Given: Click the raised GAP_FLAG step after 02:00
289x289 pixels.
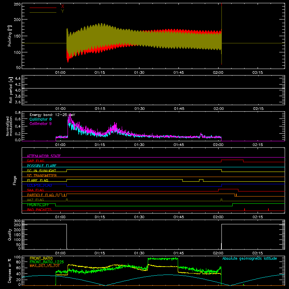Looking at the screenshot, I should pyautogui.click(x=232, y=160).
